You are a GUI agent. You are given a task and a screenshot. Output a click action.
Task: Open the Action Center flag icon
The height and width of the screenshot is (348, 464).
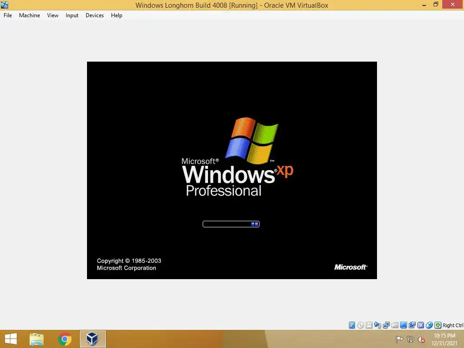click(x=399, y=339)
